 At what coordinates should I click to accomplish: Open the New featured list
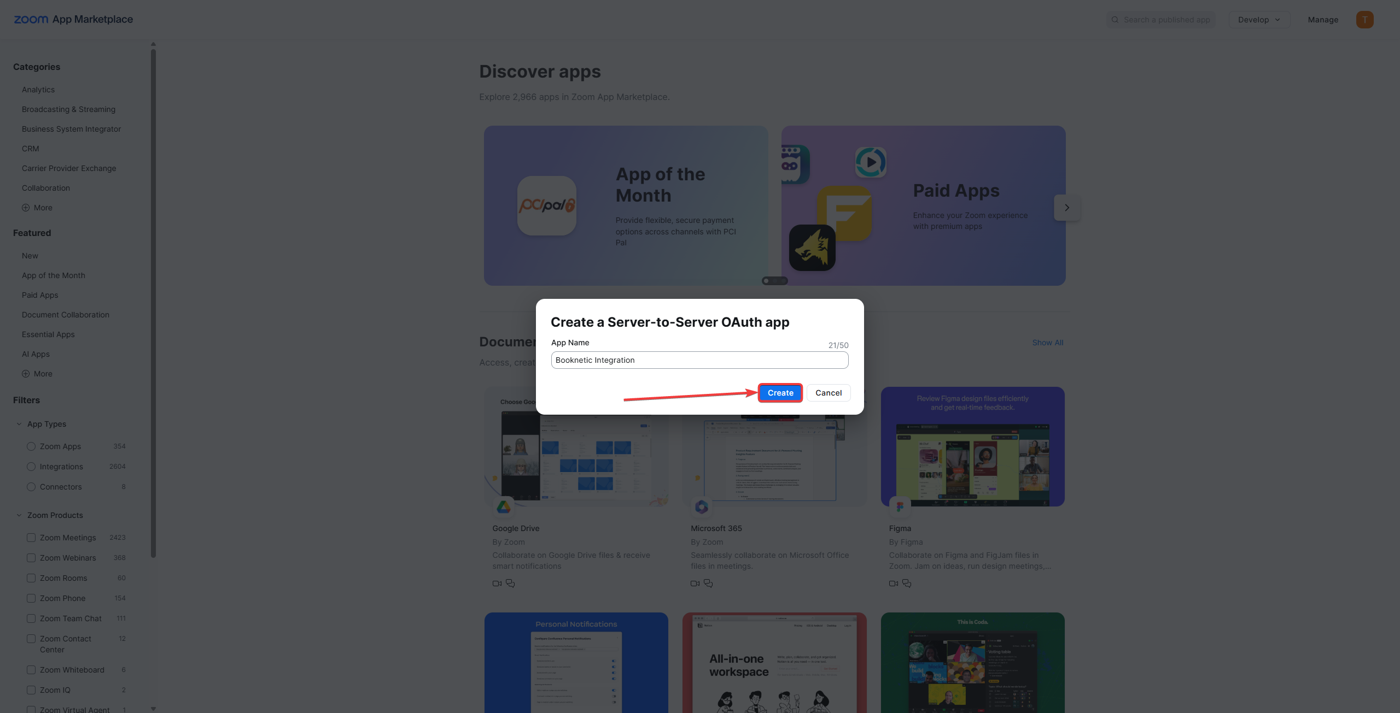pyautogui.click(x=30, y=256)
